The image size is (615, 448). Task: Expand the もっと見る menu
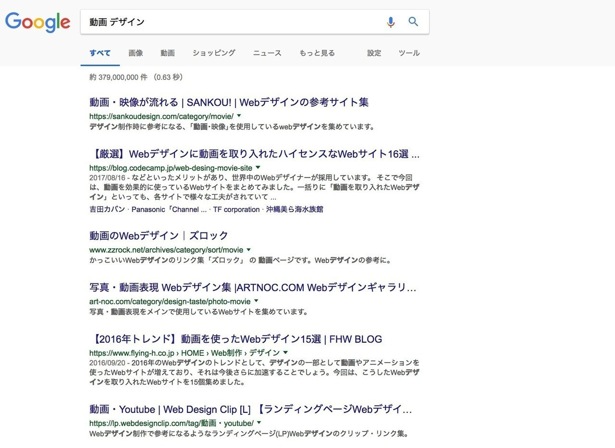317,53
